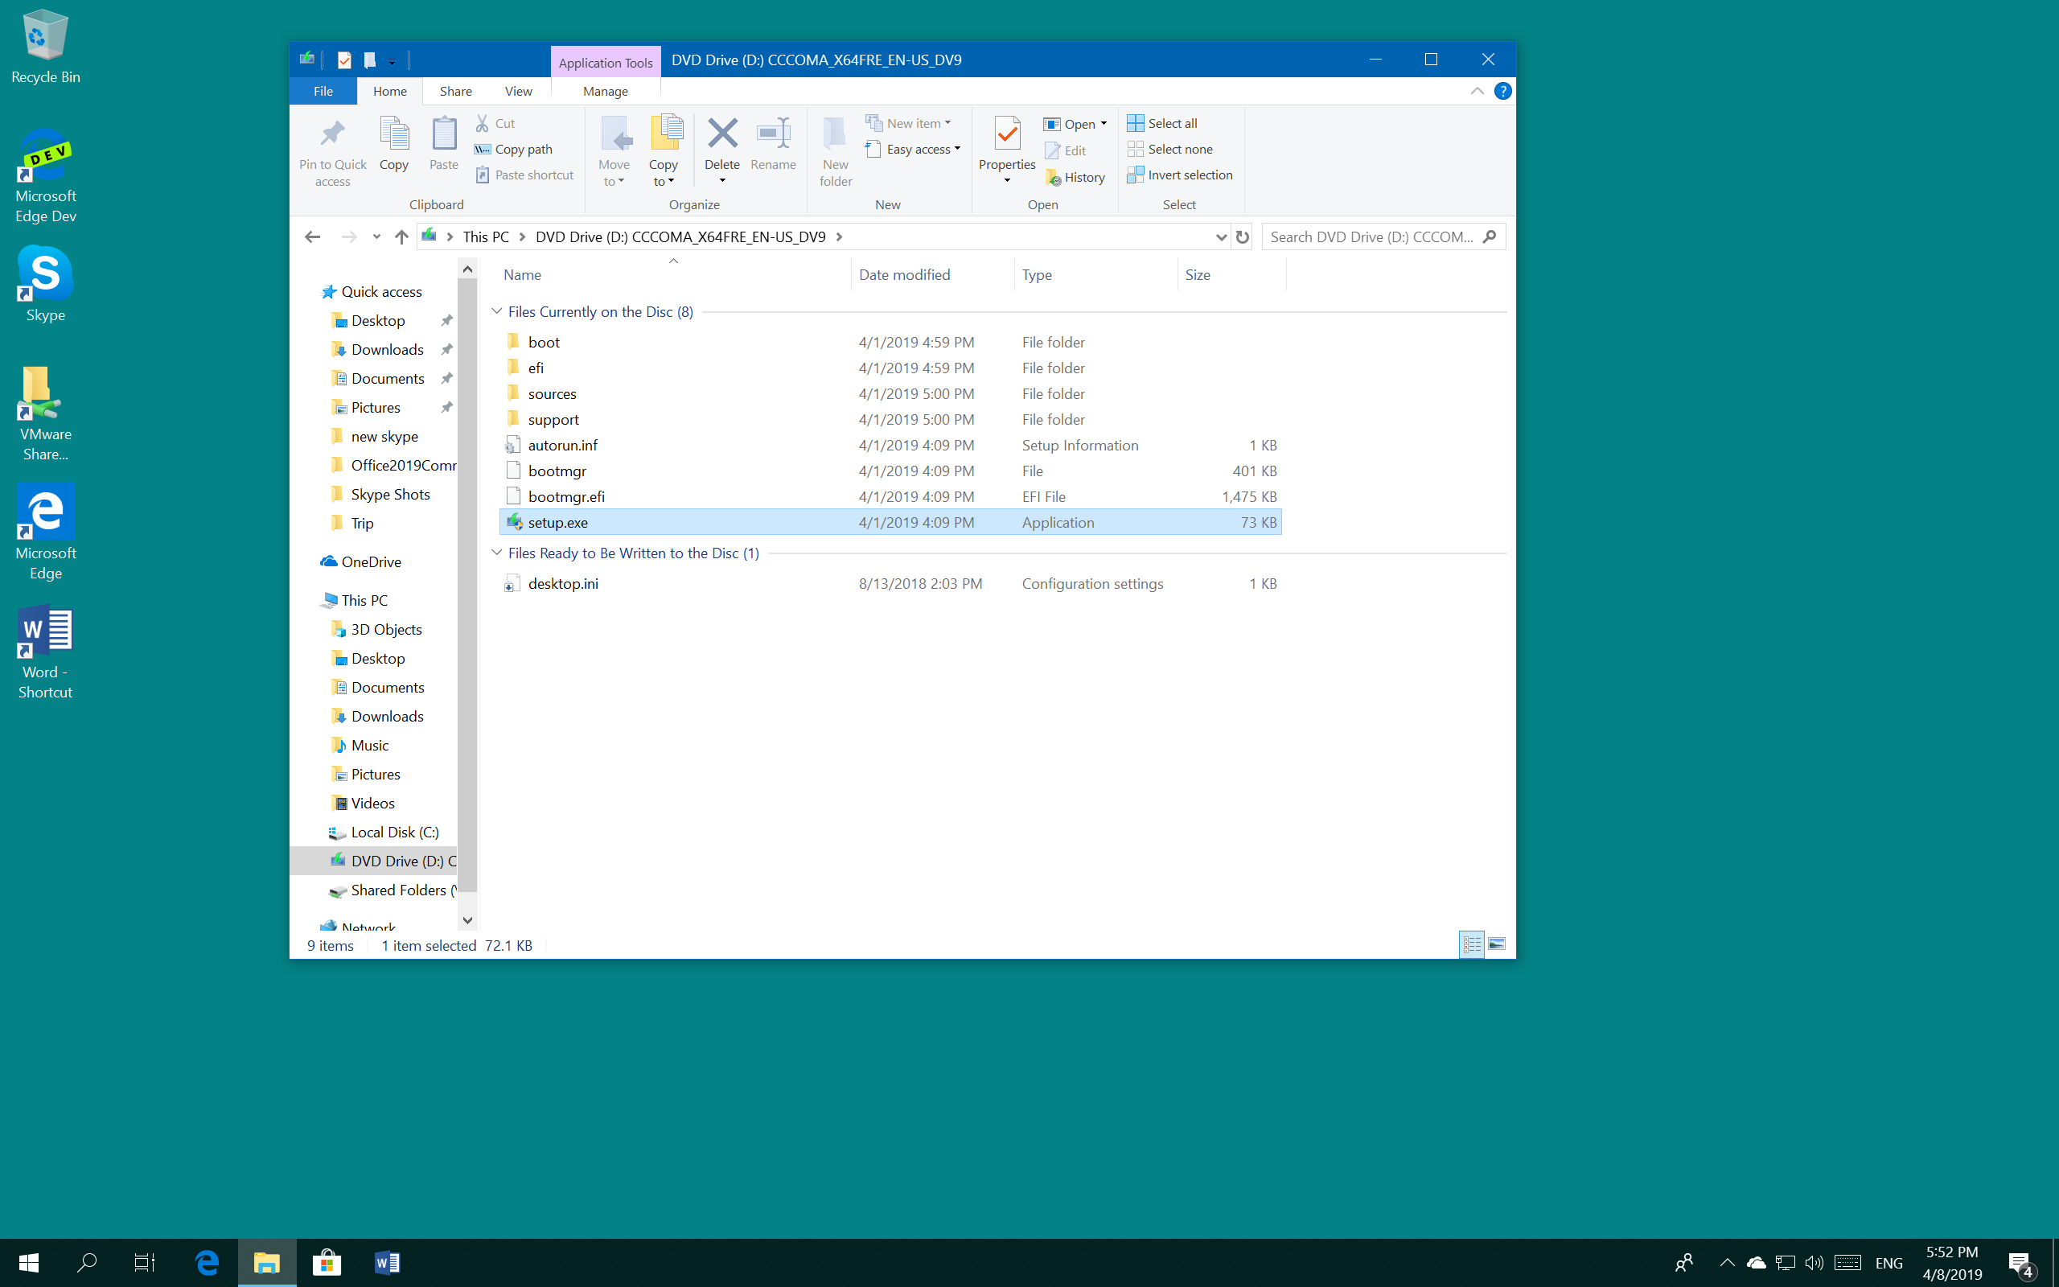
Task: Click the New folder icon
Action: 836,133
